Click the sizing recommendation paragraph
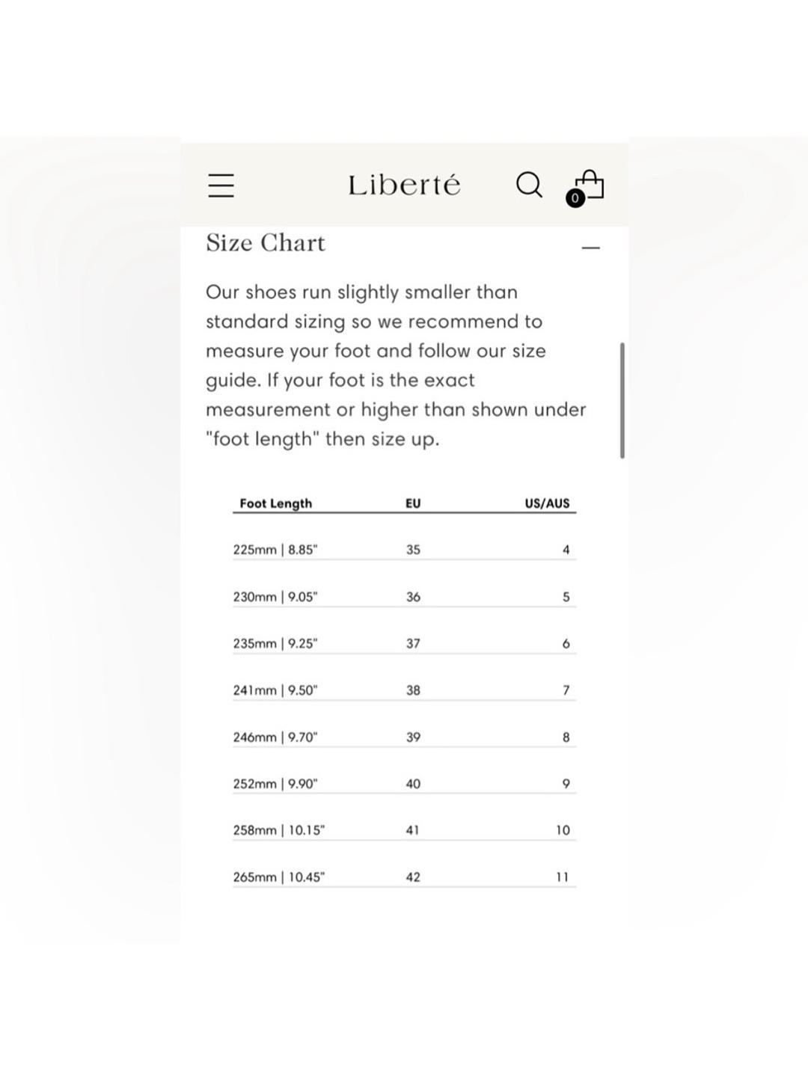 click(x=396, y=365)
